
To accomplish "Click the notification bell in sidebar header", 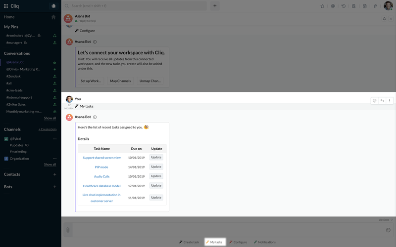I will [x=53, y=6].
